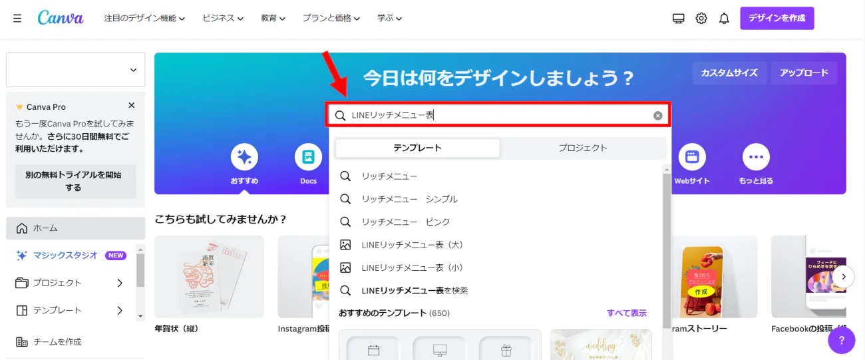Select the もっと見る three-dots icon
865x360 pixels.
tap(756, 157)
